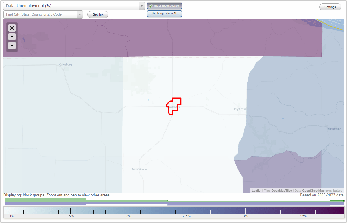Click the Based on 2000-2023 data text
This screenshot has width=347, height=223.
coord(322,195)
